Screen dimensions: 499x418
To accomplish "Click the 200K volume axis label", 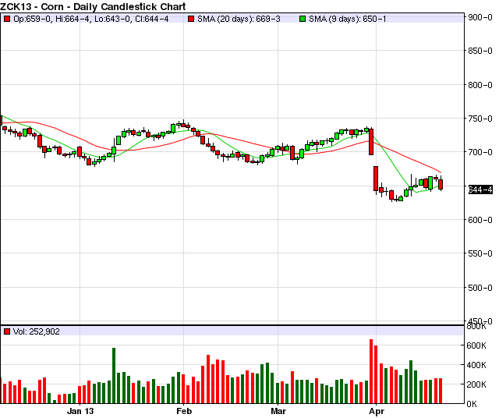I will [476, 384].
